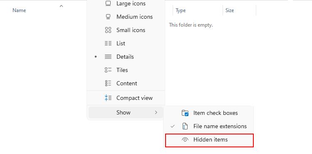Image resolution: width=312 pixels, height=154 pixels.
Task: Click the Large icons view icon
Action: pyautogui.click(x=108, y=3)
